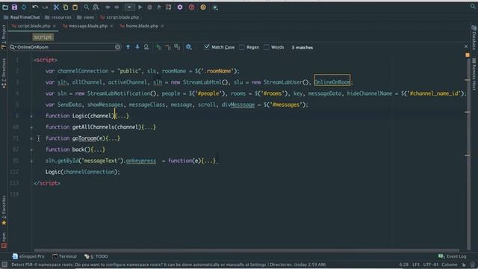Click the orange inspection indicator top right

coord(468,55)
